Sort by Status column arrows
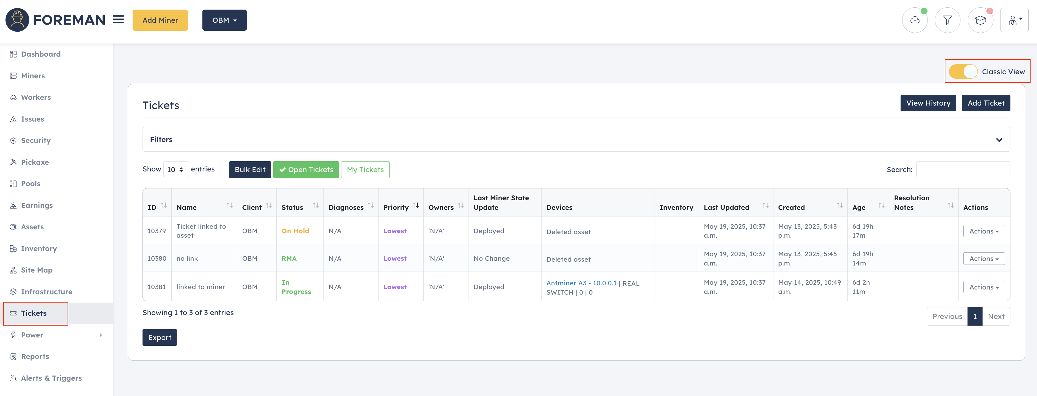Screen dimensions: 1037x396 coord(316,205)
